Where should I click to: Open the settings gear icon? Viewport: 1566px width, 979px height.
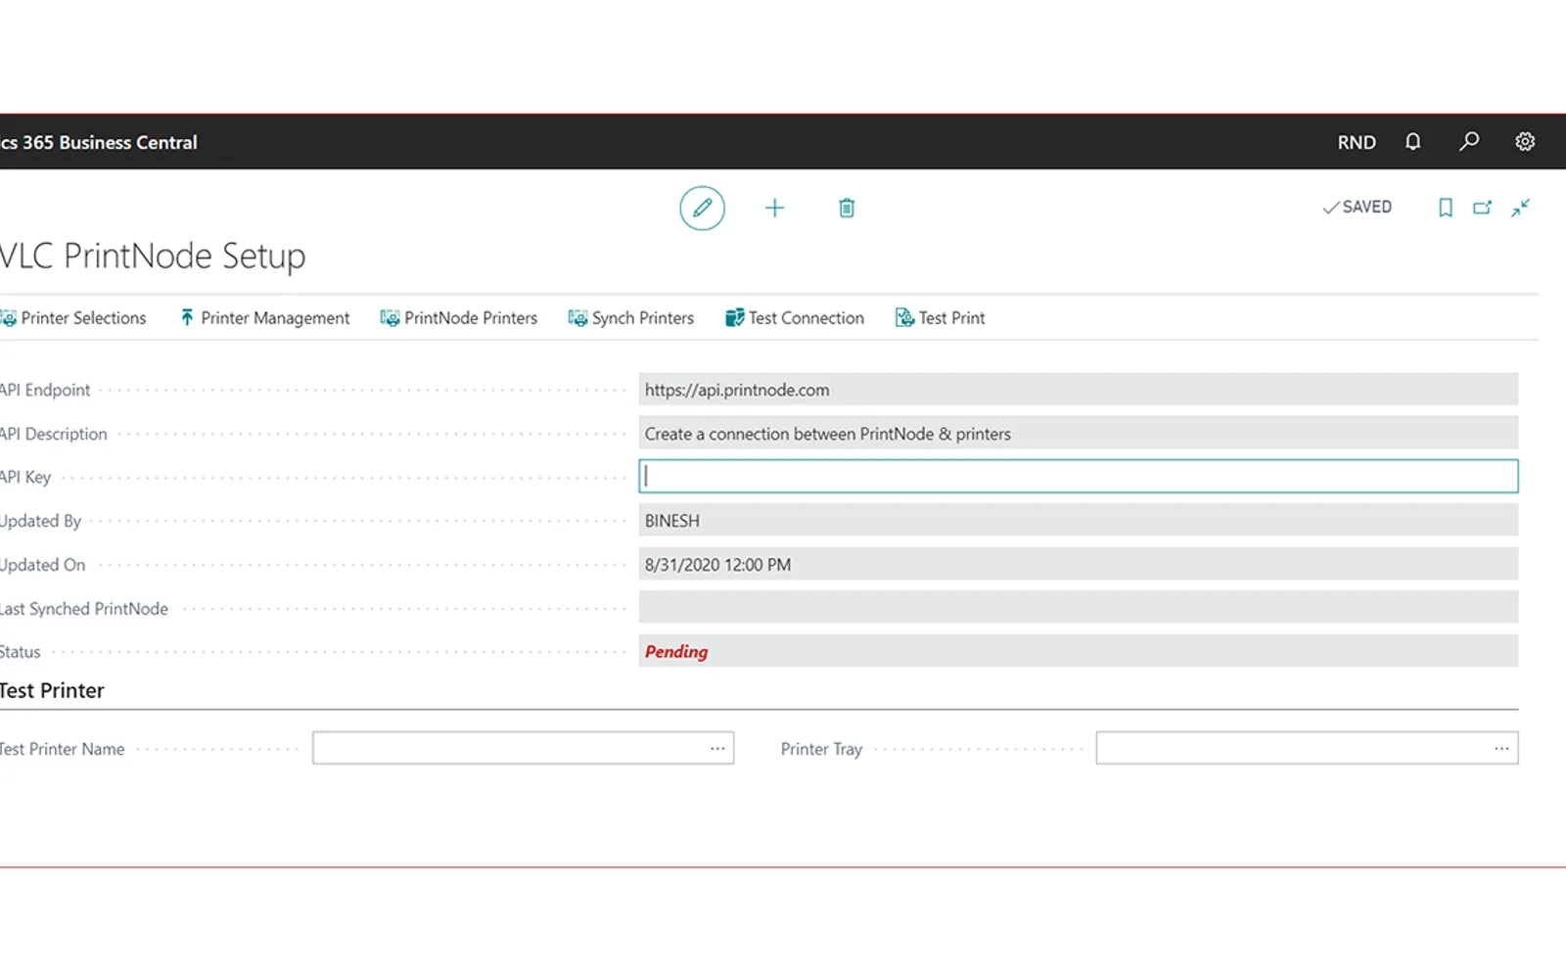tap(1525, 142)
